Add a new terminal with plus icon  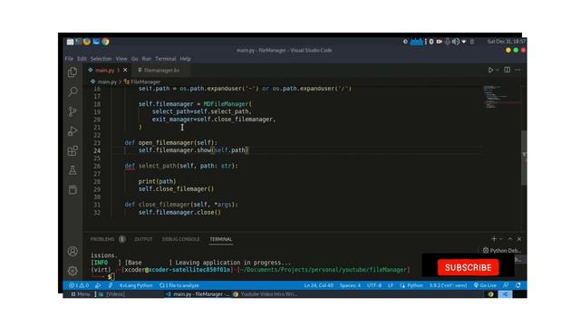[494, 239]
